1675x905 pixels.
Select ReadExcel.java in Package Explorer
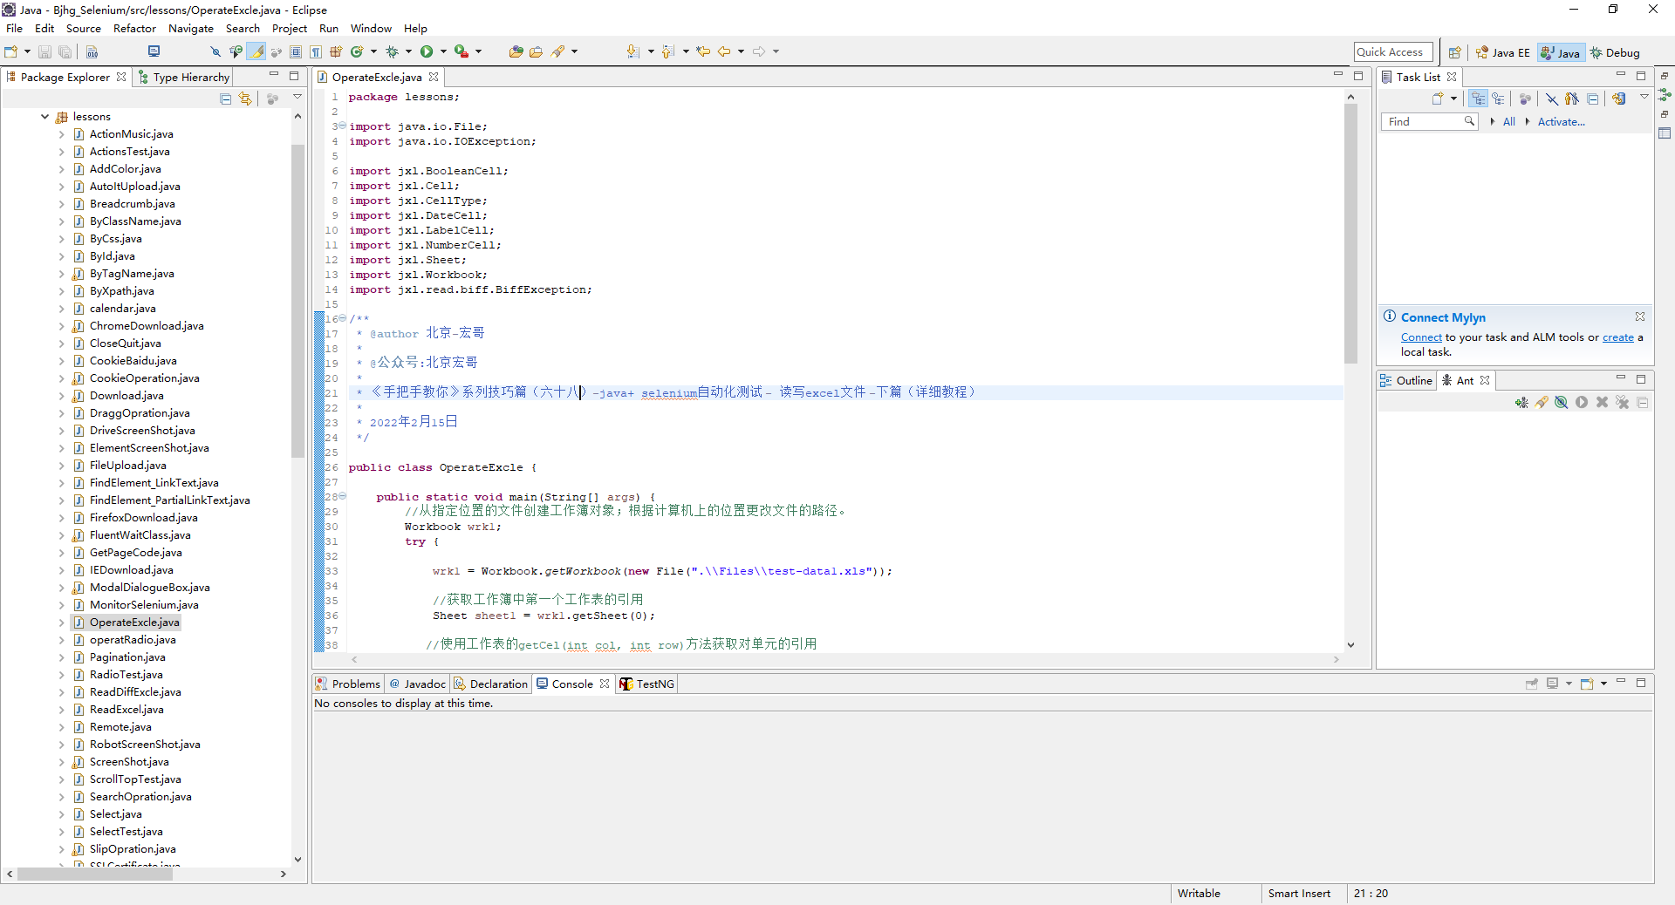tap(126, 710)
